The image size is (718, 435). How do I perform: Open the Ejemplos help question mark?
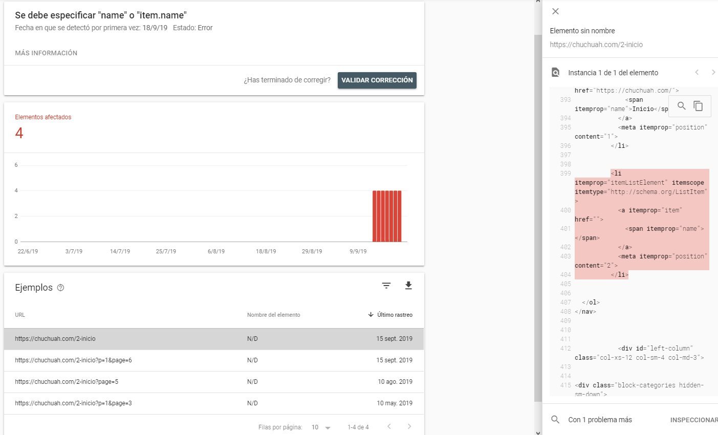click(60, 288)
